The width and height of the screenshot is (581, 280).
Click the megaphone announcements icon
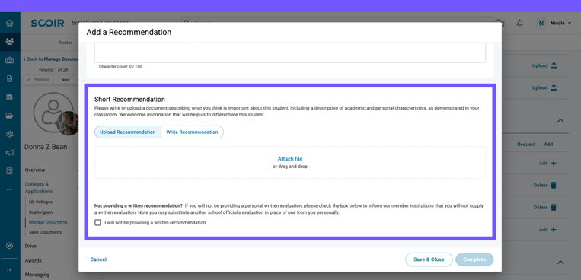pos(10,153)
